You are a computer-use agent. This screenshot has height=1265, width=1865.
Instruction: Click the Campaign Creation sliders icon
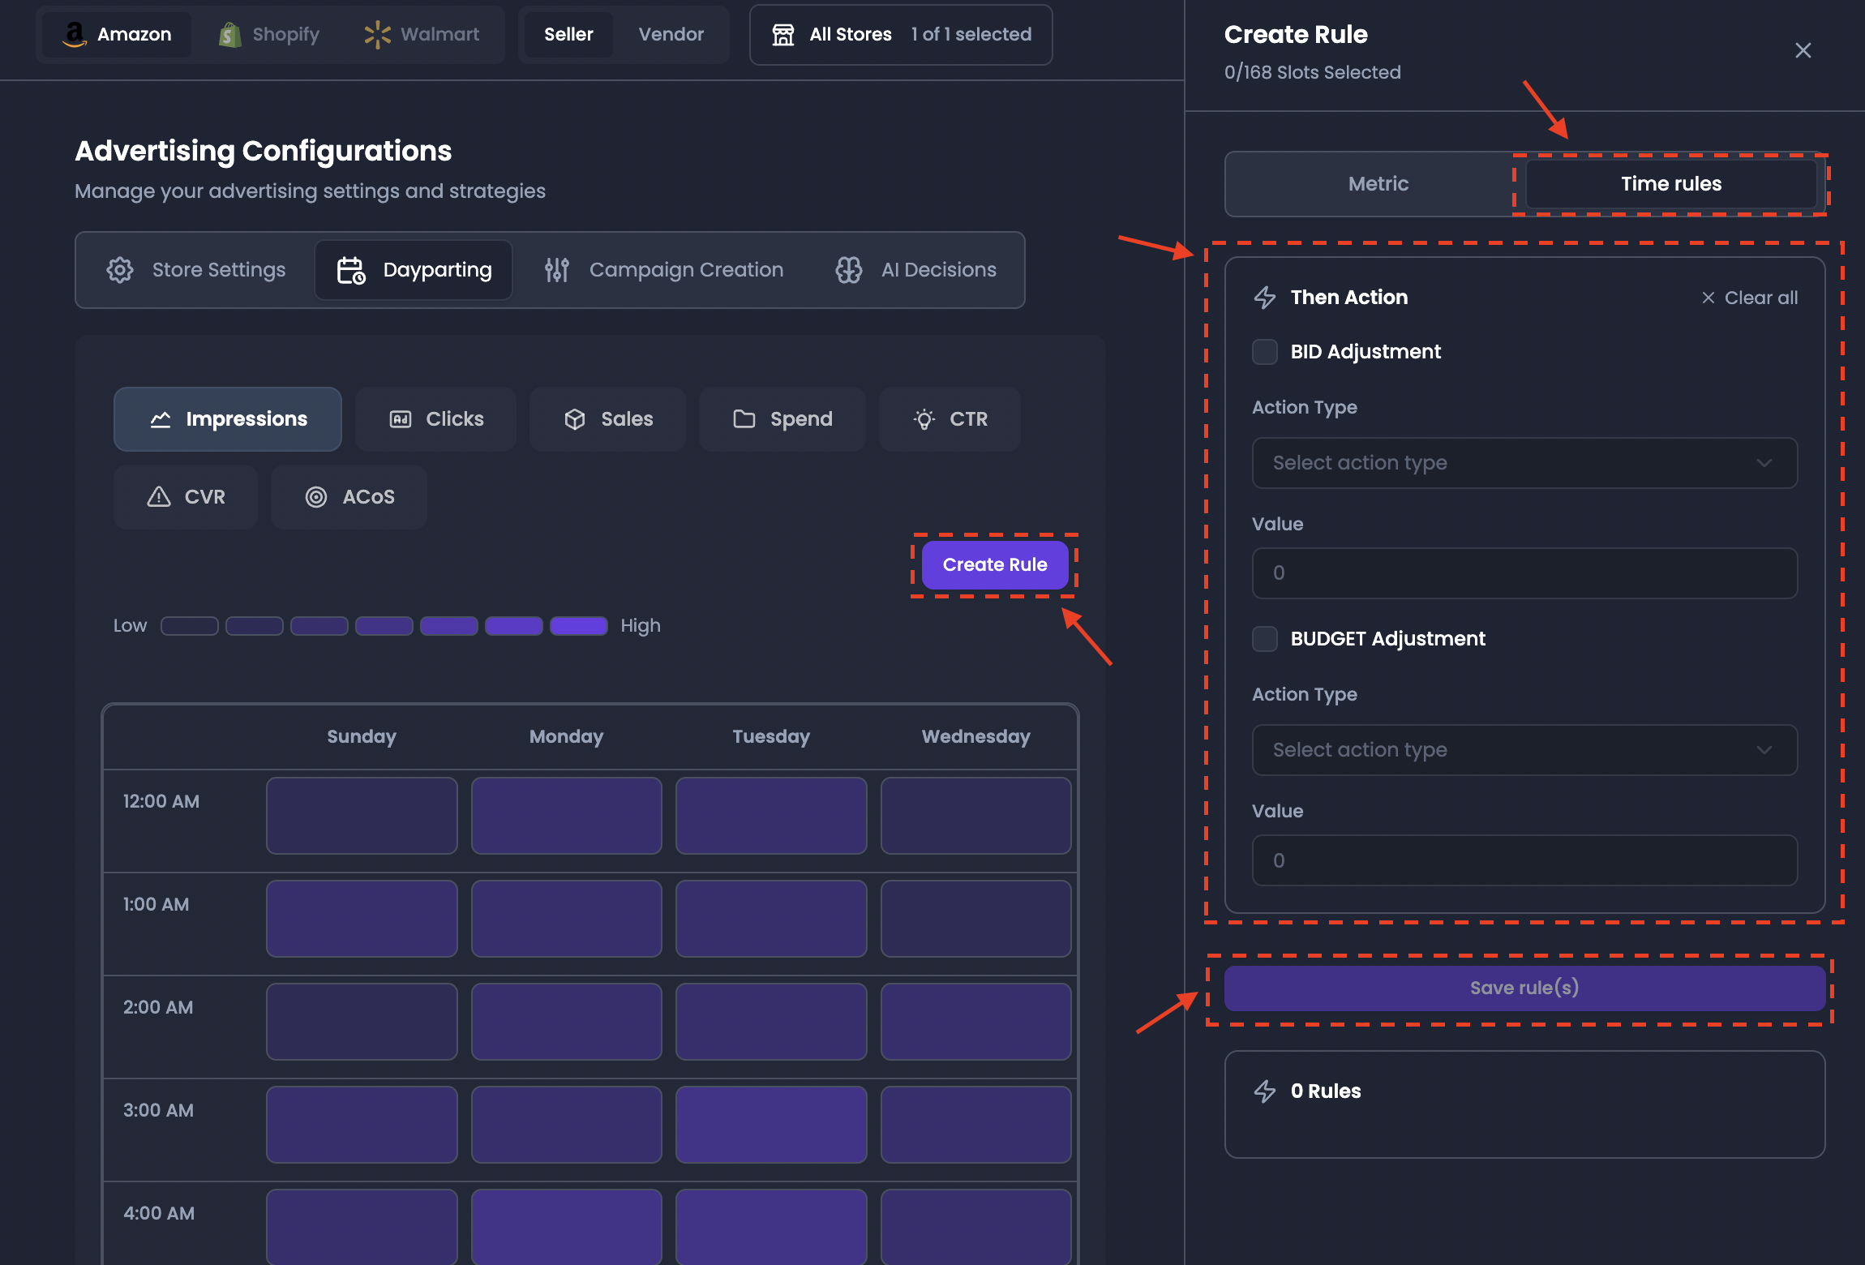pyautogui.click(x=557, y=270)
